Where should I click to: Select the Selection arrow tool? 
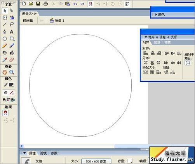(5, 11)
